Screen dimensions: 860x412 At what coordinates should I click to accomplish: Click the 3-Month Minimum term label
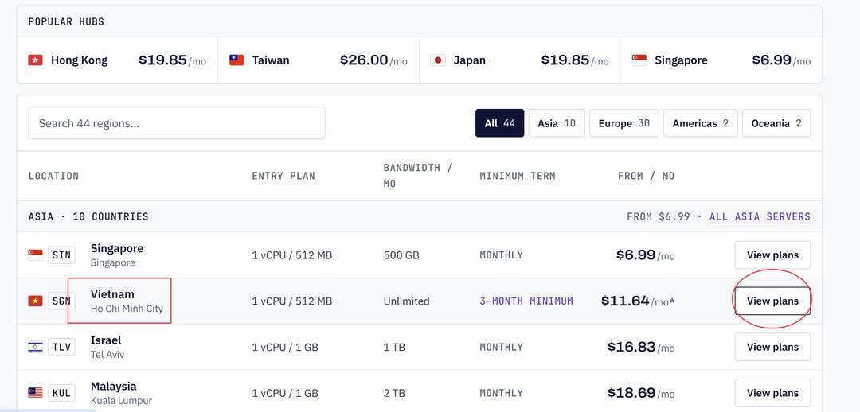pos(526,301)
